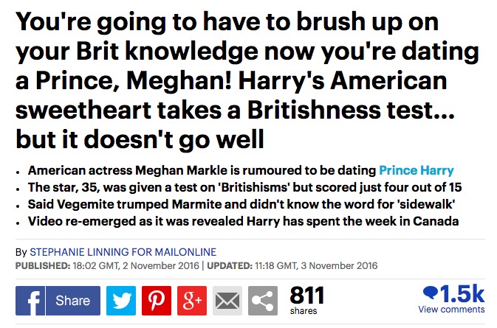The height and width of the screenshot is (328, 497).
Task: Click the Published 18:02 GMT timestamp
Action: (x=107, y=265)
